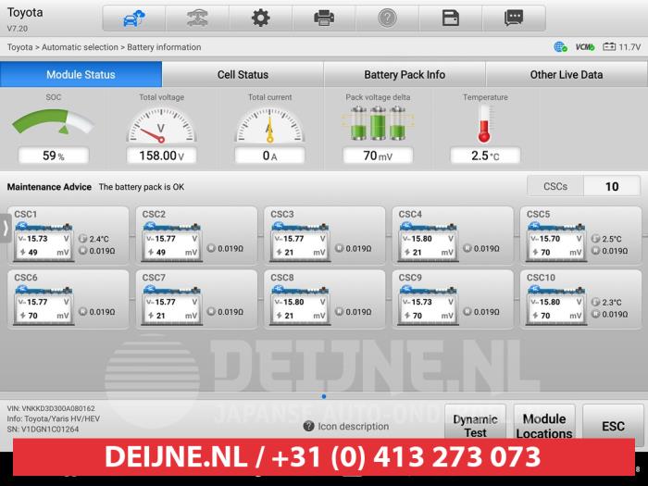
Task: Select the CSC10 module card
Action: tap(581, 298)
